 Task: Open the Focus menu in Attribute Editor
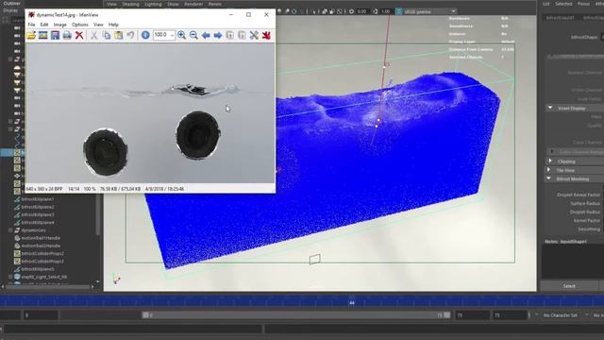[583, 4]
